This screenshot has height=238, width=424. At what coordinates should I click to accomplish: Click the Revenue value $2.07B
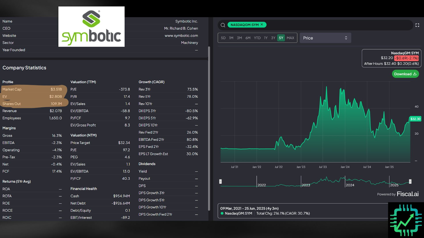(56, 111)
